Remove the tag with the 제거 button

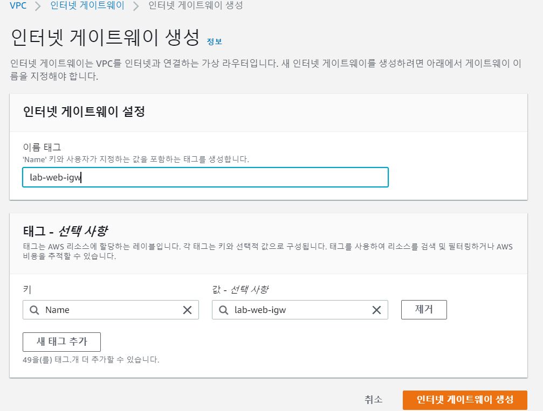424,310
